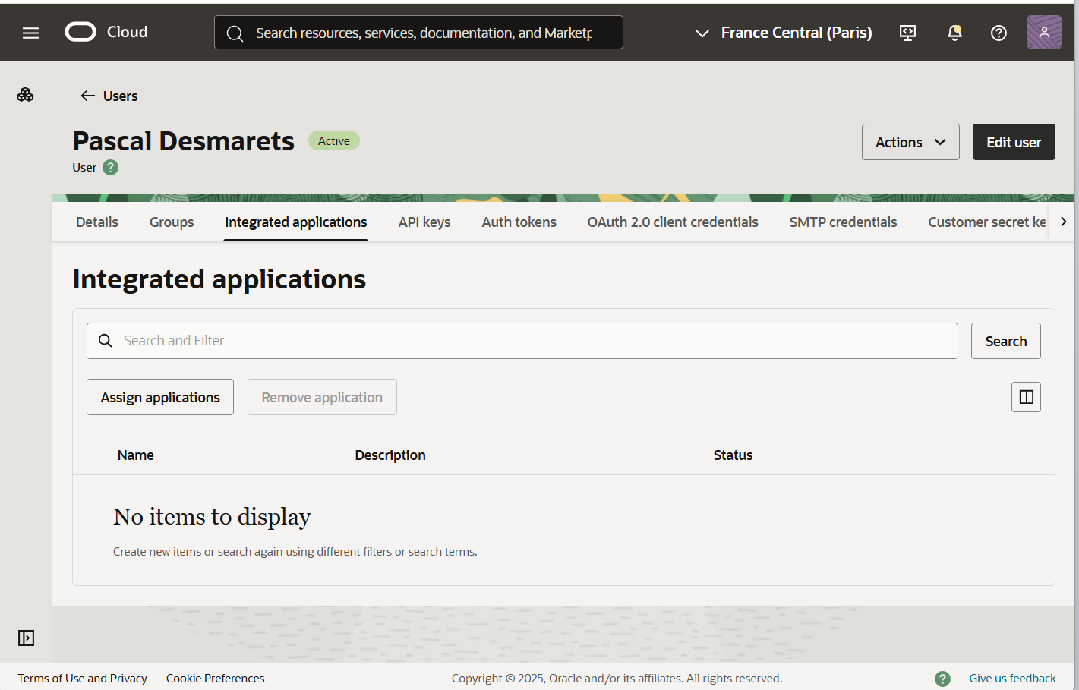Viewport: 1079px width, 690px height.
Task: Open the Cookie Preferences link
Action: [x=215, y=678]
